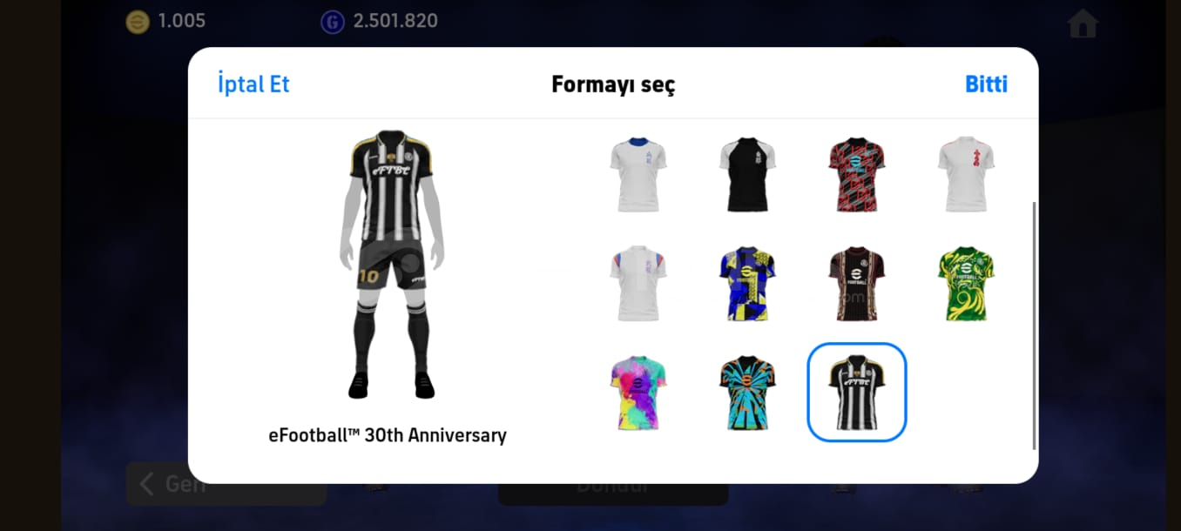Tap the gold eFootball coin icon

point(138,22)
